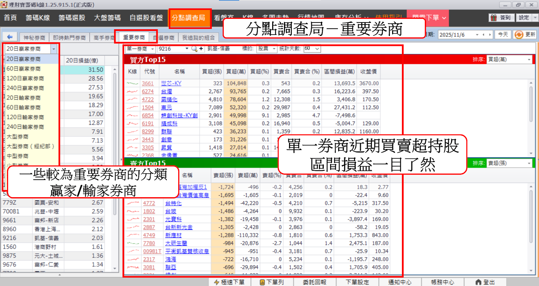Switch to the 即時熱門券商 tab

[69, 38]
